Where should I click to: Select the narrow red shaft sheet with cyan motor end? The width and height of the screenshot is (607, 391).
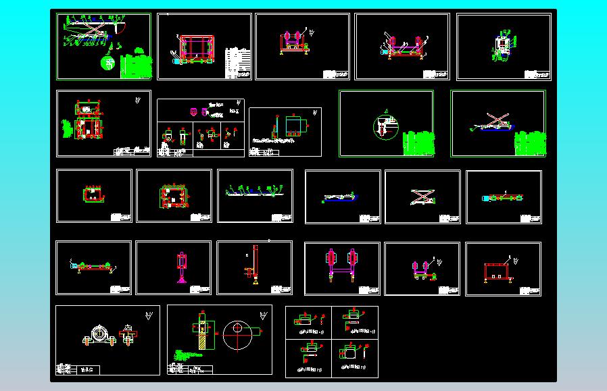click(504, 197)
